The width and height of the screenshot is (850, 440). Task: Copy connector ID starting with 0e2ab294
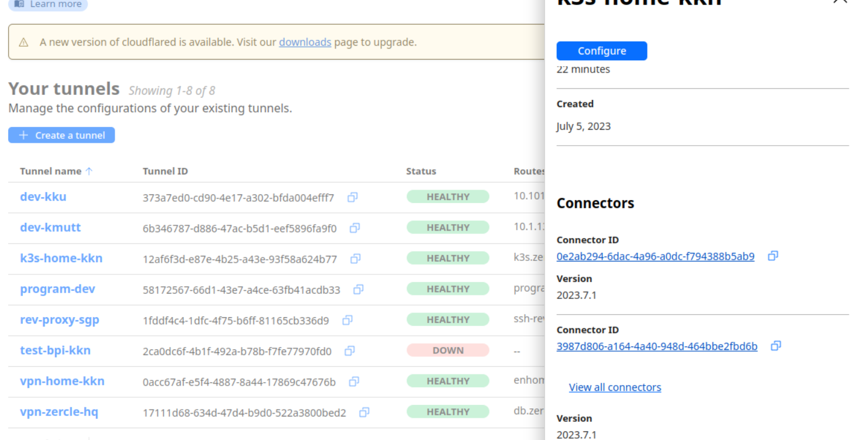773,256
